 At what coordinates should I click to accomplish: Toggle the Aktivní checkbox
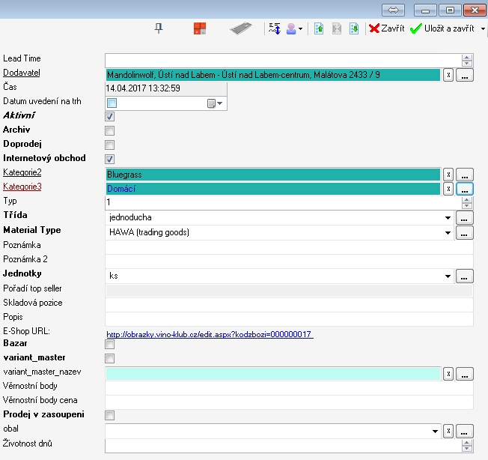pyautogui.click(x=109, y=116)
